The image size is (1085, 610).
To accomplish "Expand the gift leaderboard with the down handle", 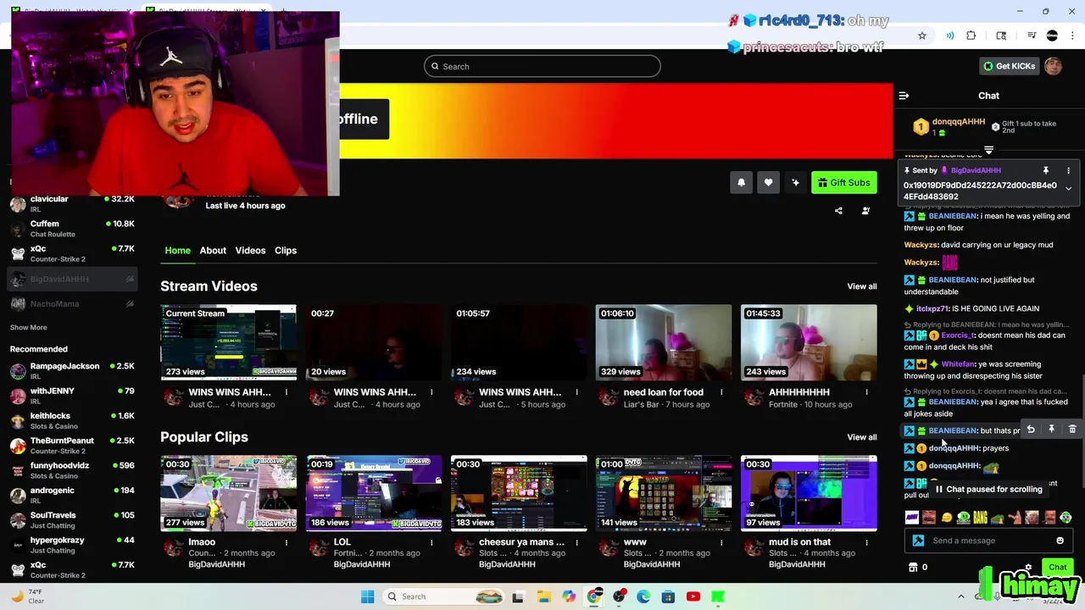I will click(x=988, y=150).
